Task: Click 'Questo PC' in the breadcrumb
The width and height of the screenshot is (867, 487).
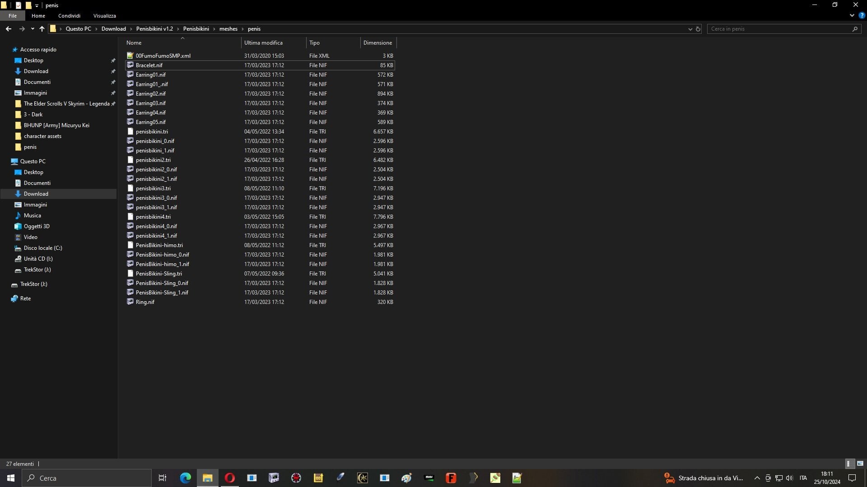Action: coord(78,29)
